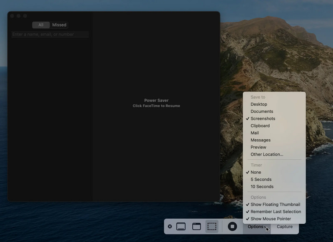Set screenshot timer to 5 Seconds

point(260,179)
